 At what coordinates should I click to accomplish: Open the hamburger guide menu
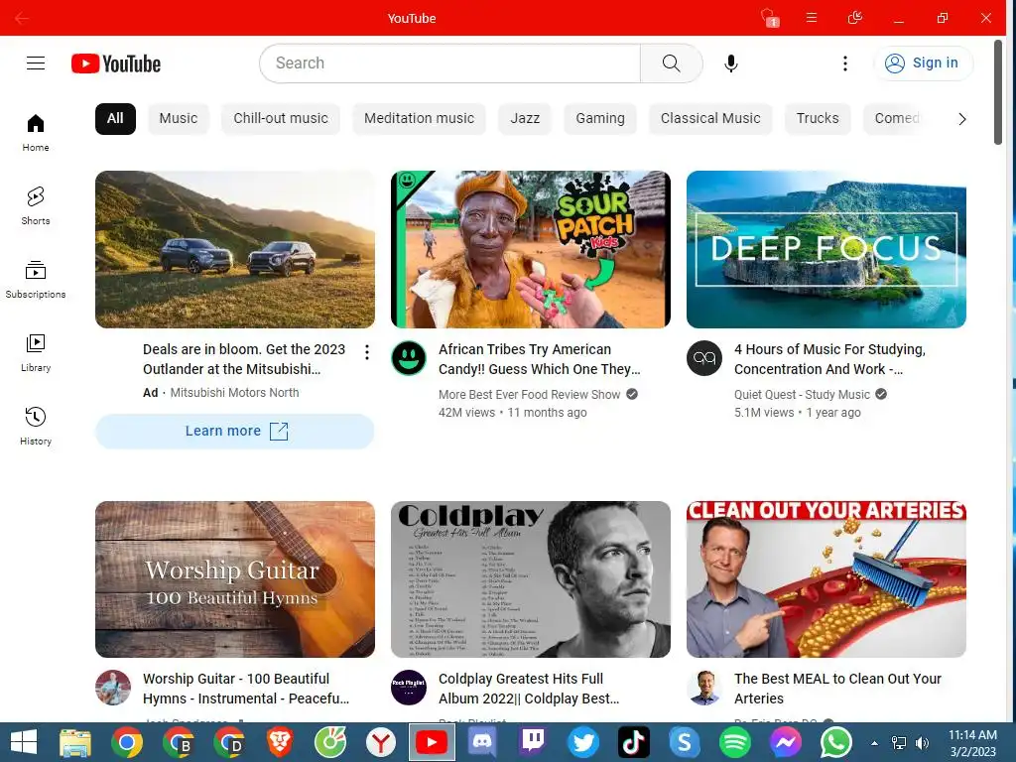(36, 63)
